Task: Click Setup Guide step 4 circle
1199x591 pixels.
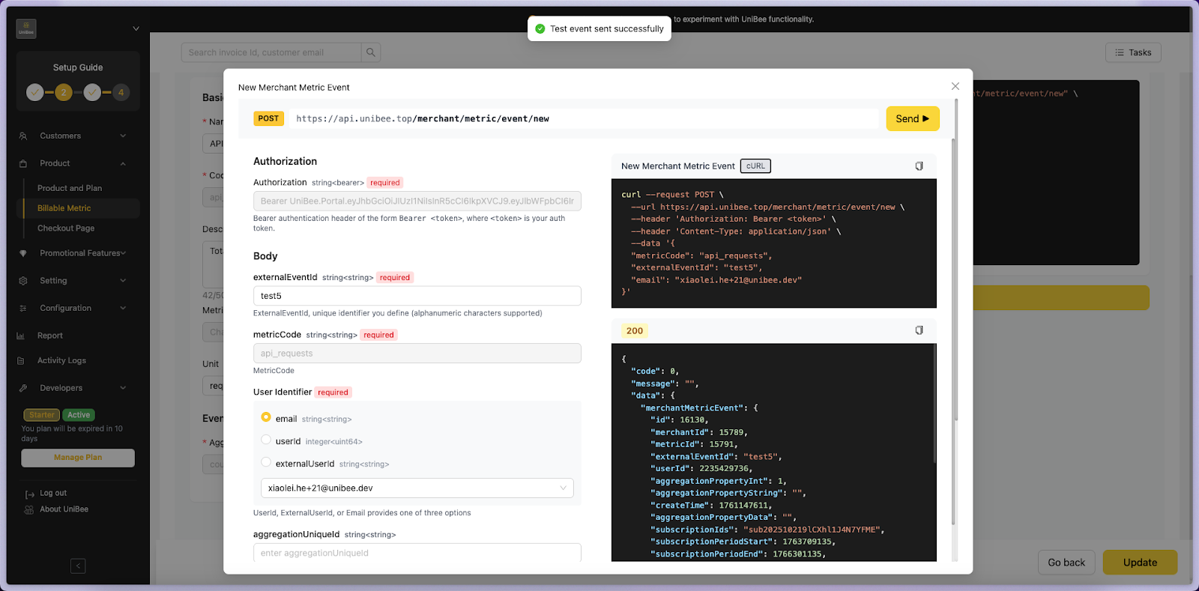Action: pos(121,92)
